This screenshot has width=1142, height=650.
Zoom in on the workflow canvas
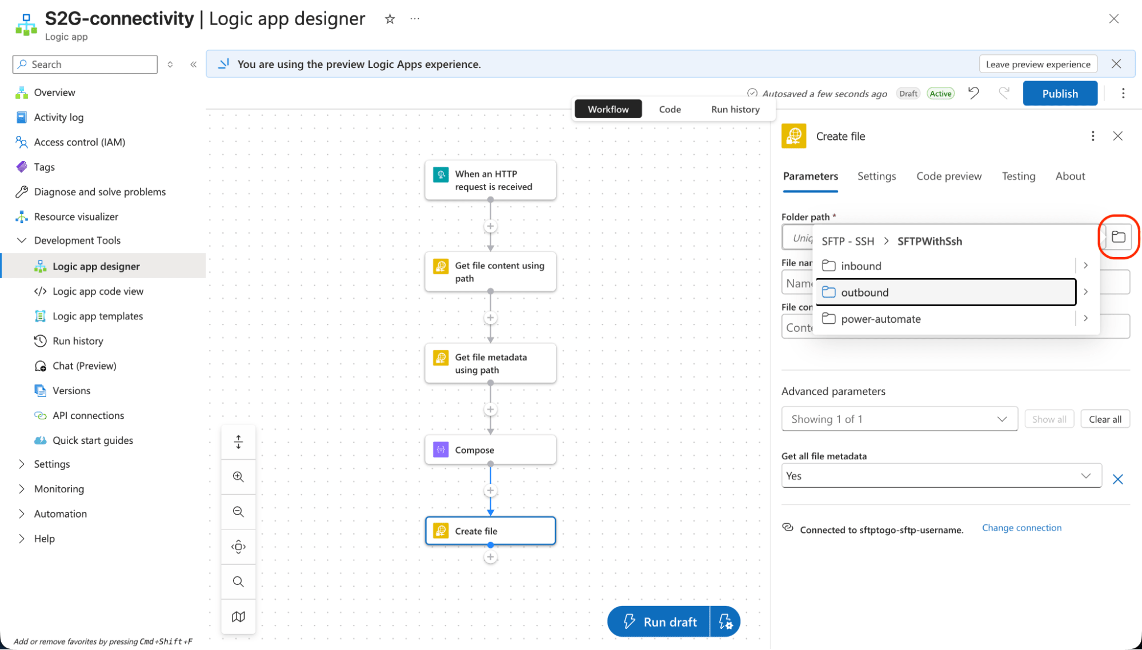238,477
